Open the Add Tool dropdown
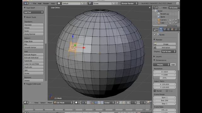Image resolution: width=202 pixels, height=113 pixels. (33, 12)
